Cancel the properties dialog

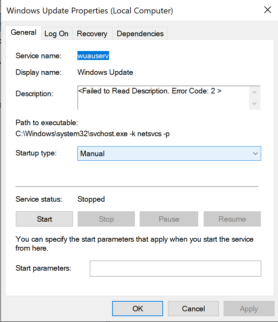click(193, 309)
